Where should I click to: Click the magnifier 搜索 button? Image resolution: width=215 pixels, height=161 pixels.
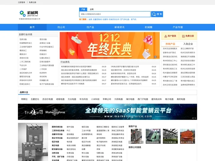click(157, 14)
